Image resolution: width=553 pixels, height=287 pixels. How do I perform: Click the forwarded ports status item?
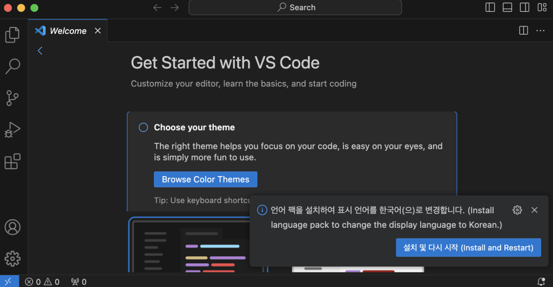pos(79,282)
